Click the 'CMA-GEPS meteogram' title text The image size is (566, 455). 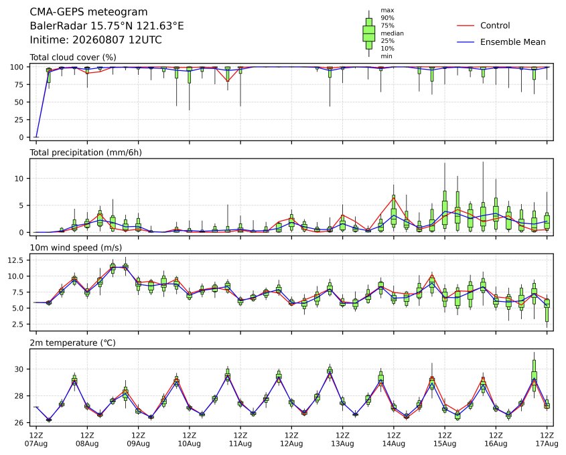(x=88, y=12)
